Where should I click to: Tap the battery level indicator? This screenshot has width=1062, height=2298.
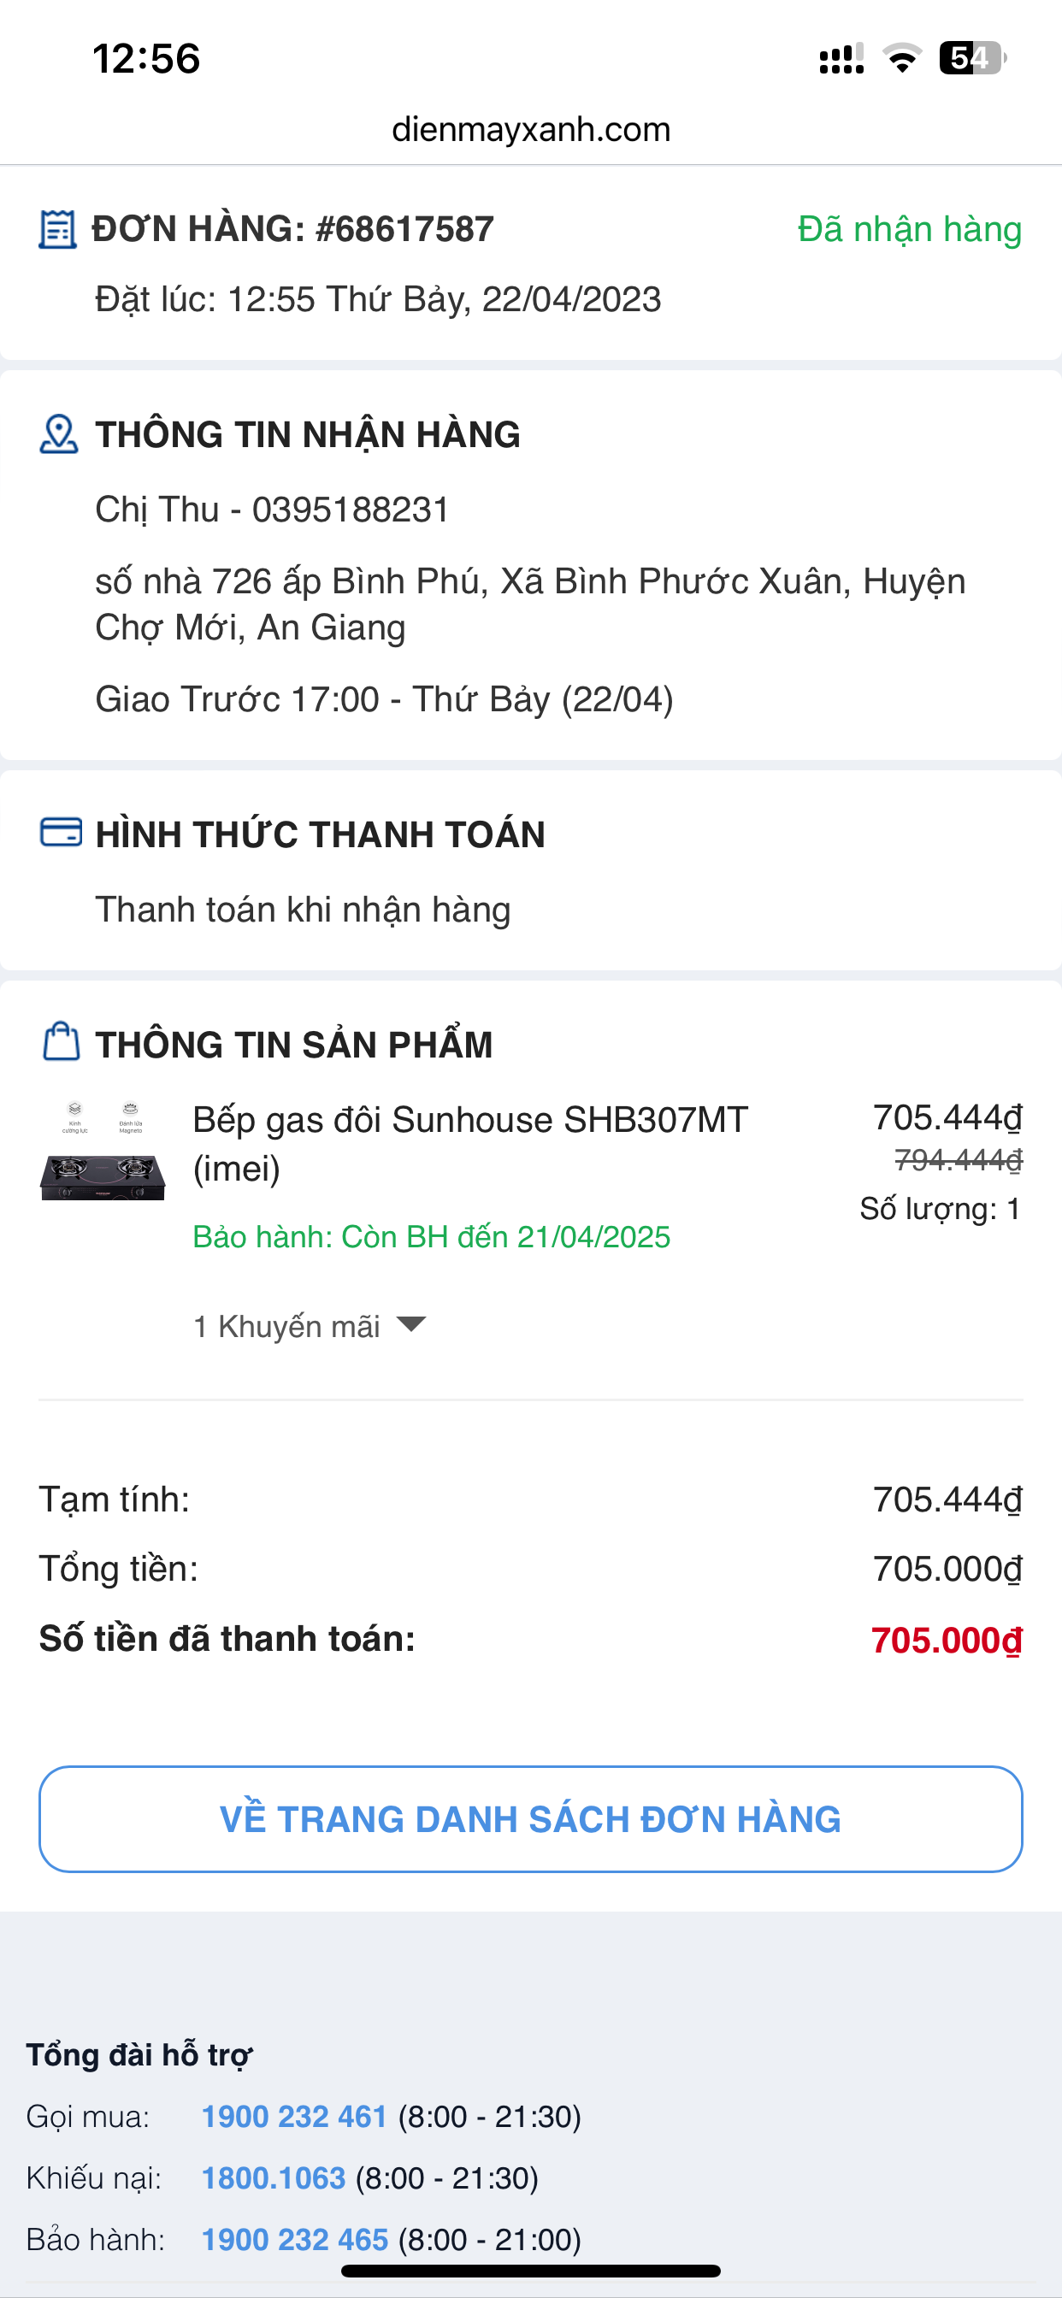tap(972, 59)
